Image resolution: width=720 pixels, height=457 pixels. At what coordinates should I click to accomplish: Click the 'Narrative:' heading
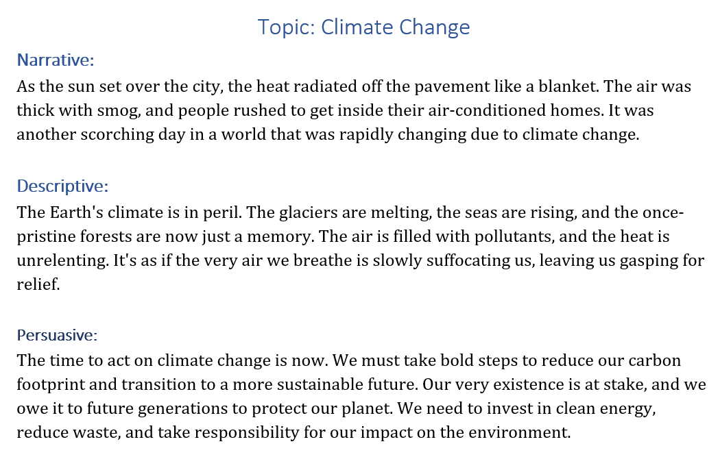point(56,60)
